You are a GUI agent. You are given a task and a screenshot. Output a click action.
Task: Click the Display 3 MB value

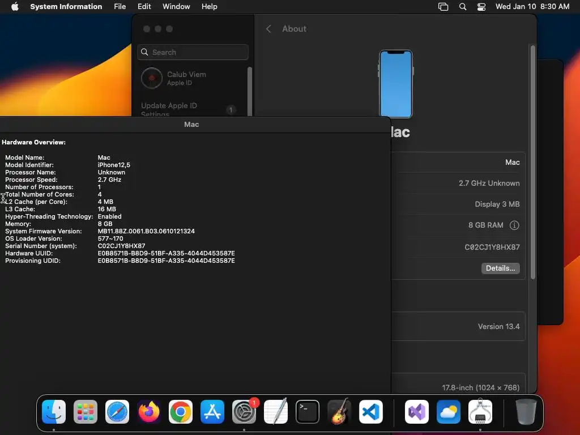(497, 204)
